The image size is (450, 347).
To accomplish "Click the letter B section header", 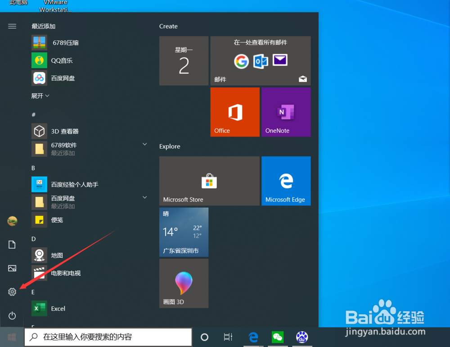I will [33, 168].
